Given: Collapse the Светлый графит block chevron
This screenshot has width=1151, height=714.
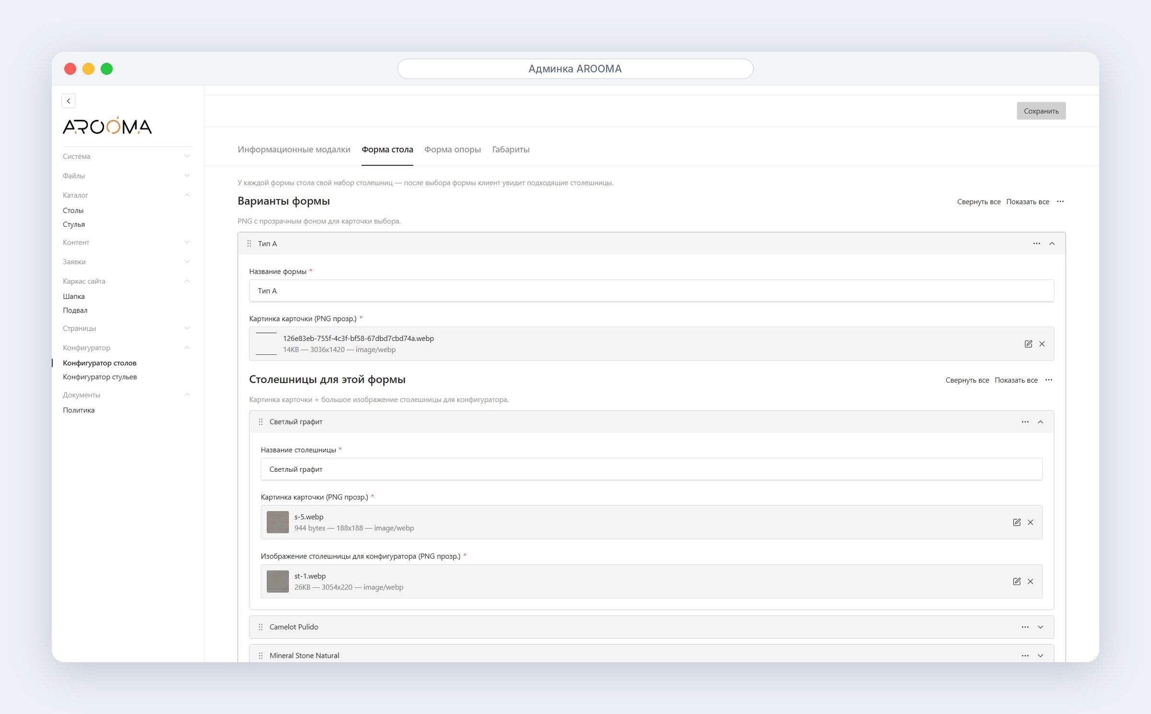Looking at the screenshot, I should (1041, 422).
